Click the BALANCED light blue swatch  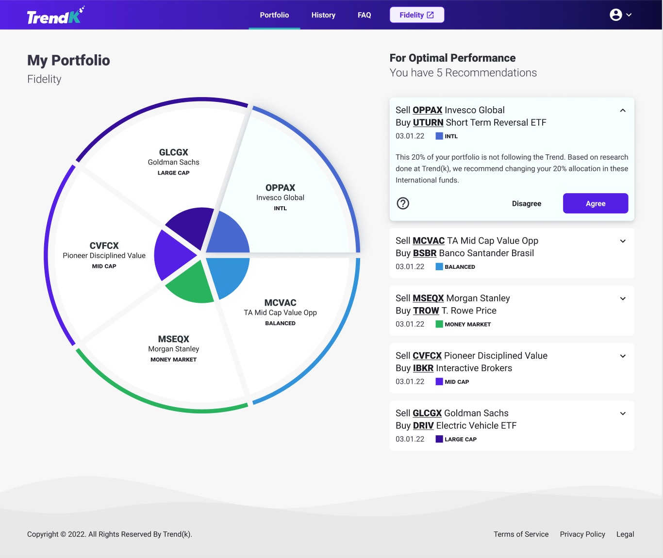[439, 267]
